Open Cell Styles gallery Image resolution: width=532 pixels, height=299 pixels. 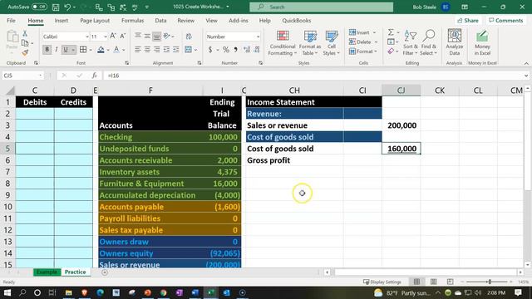click(331, 42)
